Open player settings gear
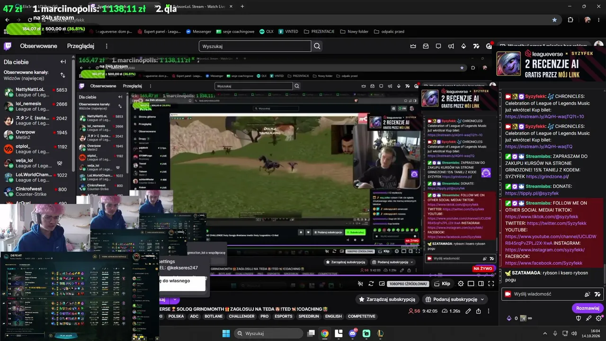Screen dimensions: 606x341 pyautogui.click(x=461, y=284)
